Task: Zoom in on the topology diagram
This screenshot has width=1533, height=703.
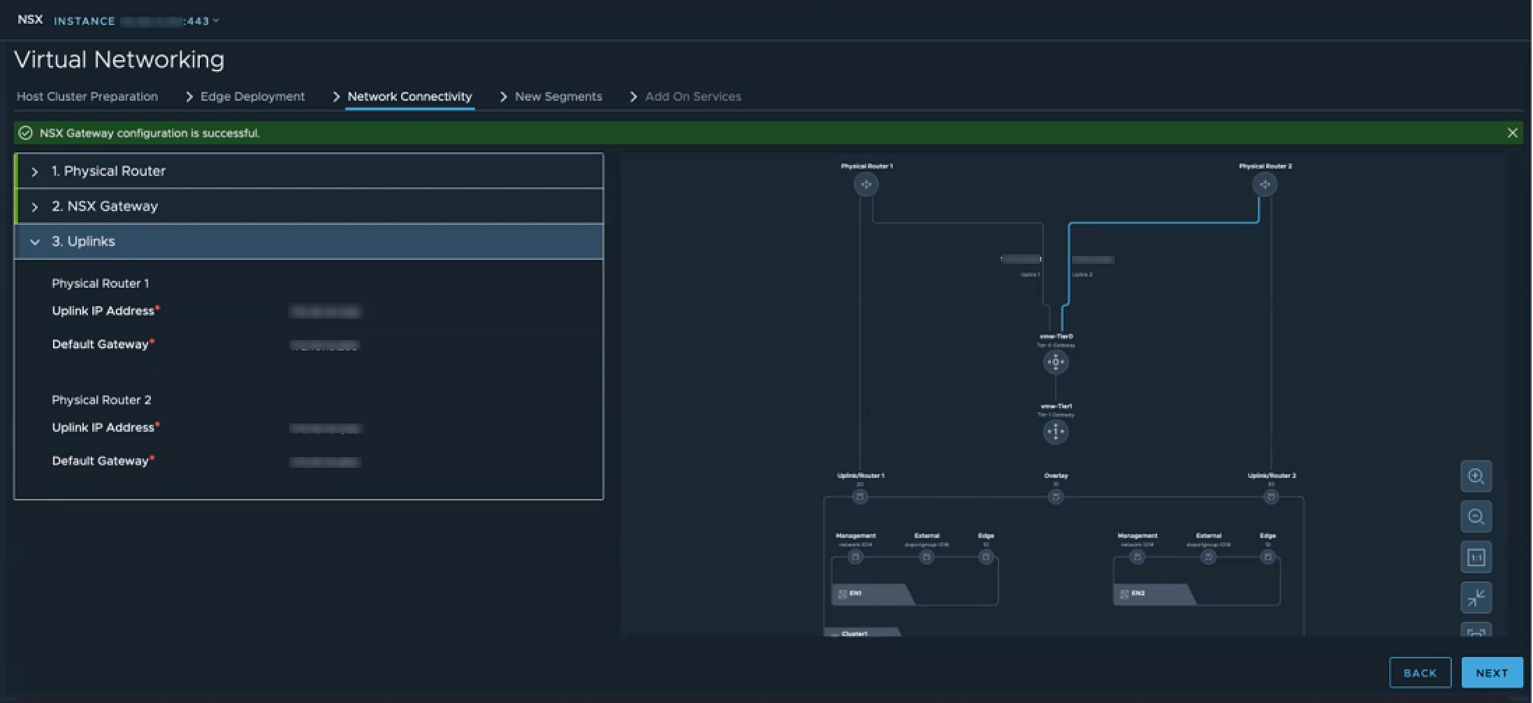Action: [1476, 476]
